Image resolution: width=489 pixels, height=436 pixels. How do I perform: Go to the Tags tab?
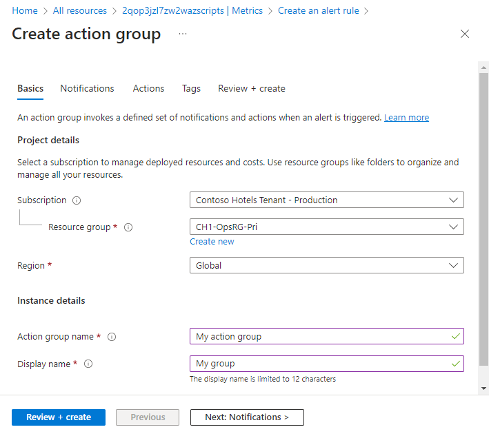[191, 88]
